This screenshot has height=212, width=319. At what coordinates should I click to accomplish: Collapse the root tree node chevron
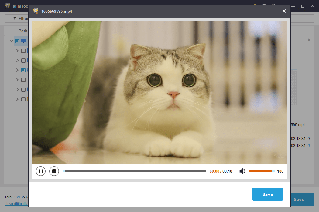coord(12,41)
